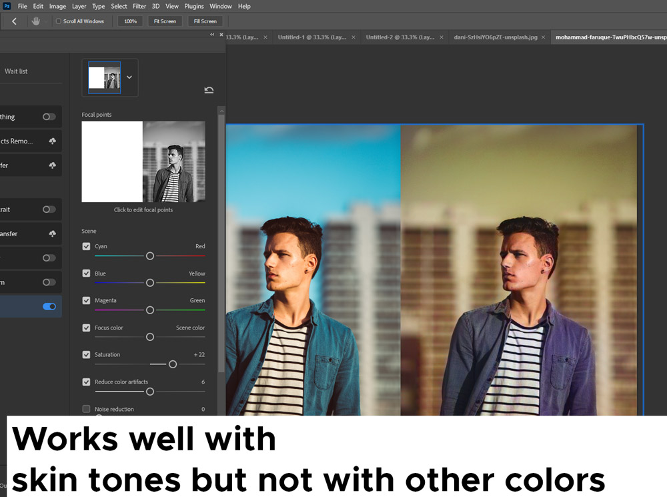Adjust Reduce color artifacts slider handle

(x=149, y=392)
